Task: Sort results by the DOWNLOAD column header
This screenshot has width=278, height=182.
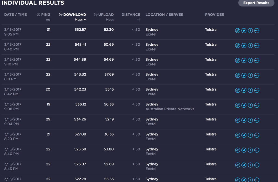Action: [72, 15]
